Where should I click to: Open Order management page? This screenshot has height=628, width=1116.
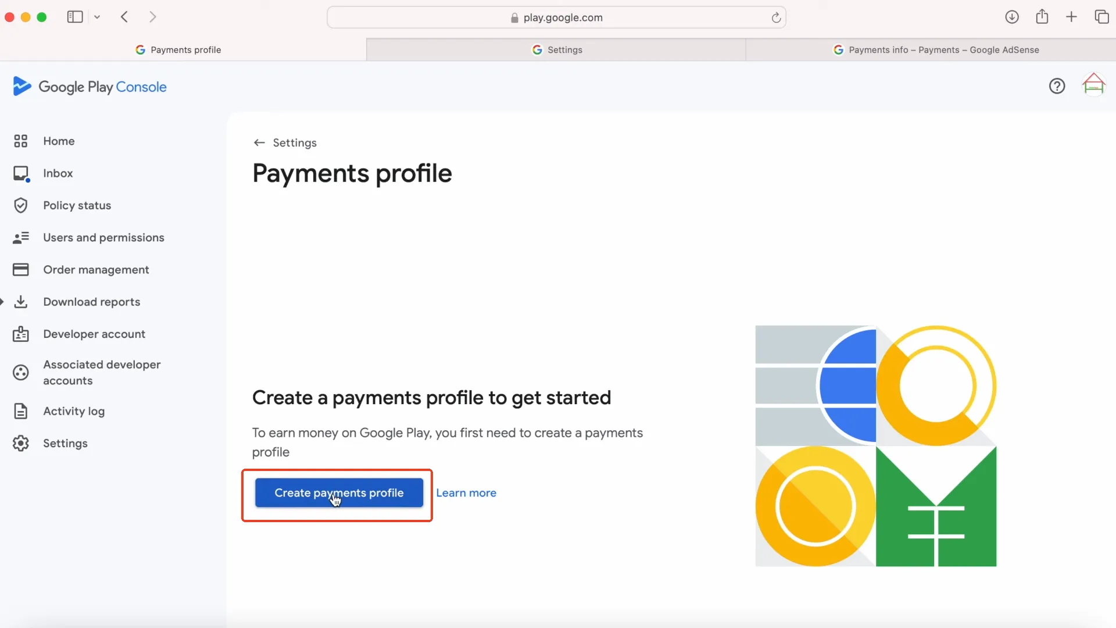pos(96,270)
